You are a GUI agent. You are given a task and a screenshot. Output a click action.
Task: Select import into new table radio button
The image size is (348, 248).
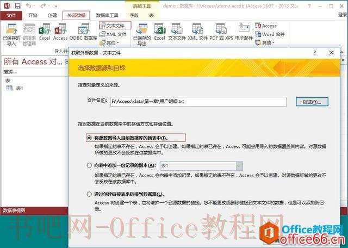[x=89, y=138]
